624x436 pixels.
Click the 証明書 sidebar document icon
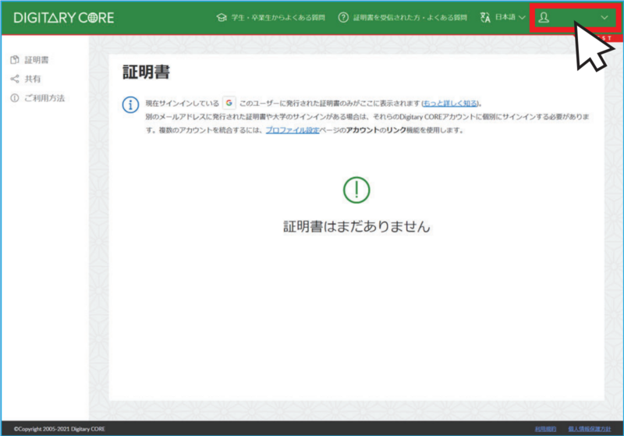pos(14,60)
